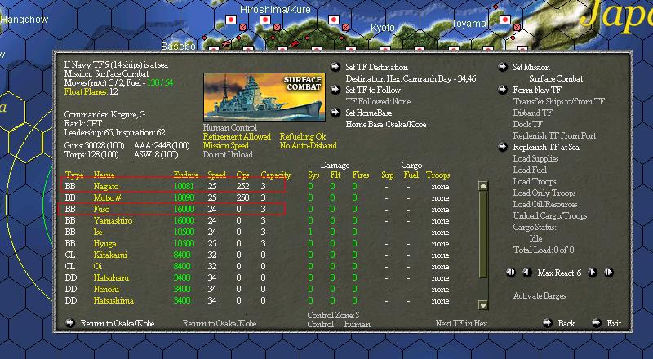The width and height of the screenshot is (653, 359).
Task: Click Load Supplies option
Action: point(535,158)
